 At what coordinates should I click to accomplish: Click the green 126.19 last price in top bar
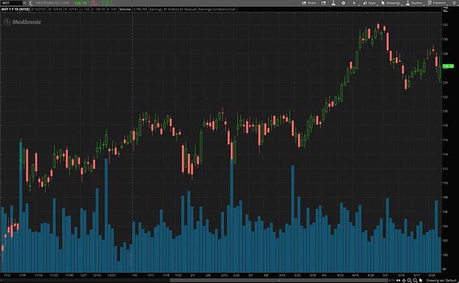[x=80, y=3]
